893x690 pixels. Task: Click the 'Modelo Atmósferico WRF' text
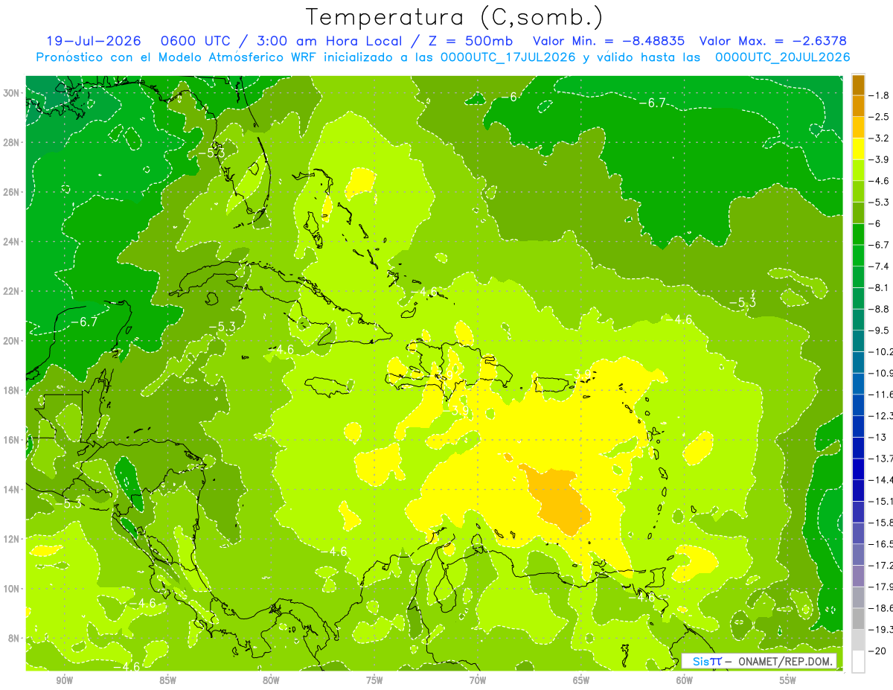[238, 57]
